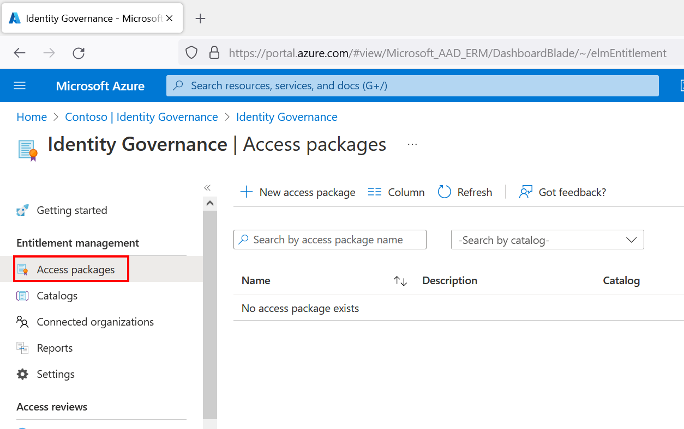
Task: Open the Azure portal hamburger menu
Action: point(20,85)
